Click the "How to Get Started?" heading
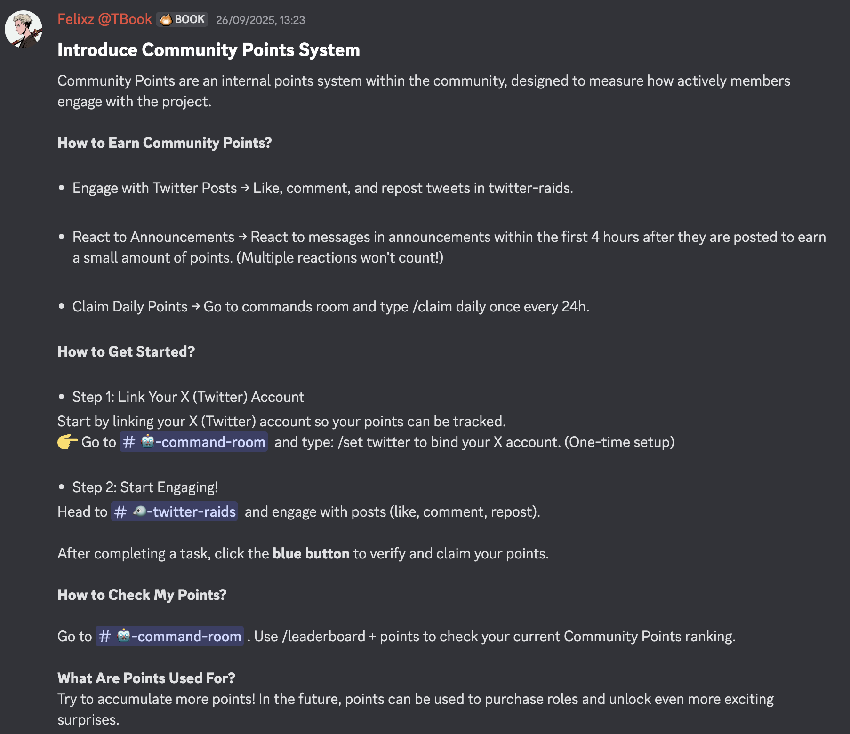This screenshot has width=850, height=734. (126, 351)
